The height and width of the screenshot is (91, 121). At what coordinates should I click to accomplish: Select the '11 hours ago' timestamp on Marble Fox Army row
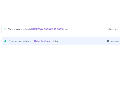tap(113, 41)
